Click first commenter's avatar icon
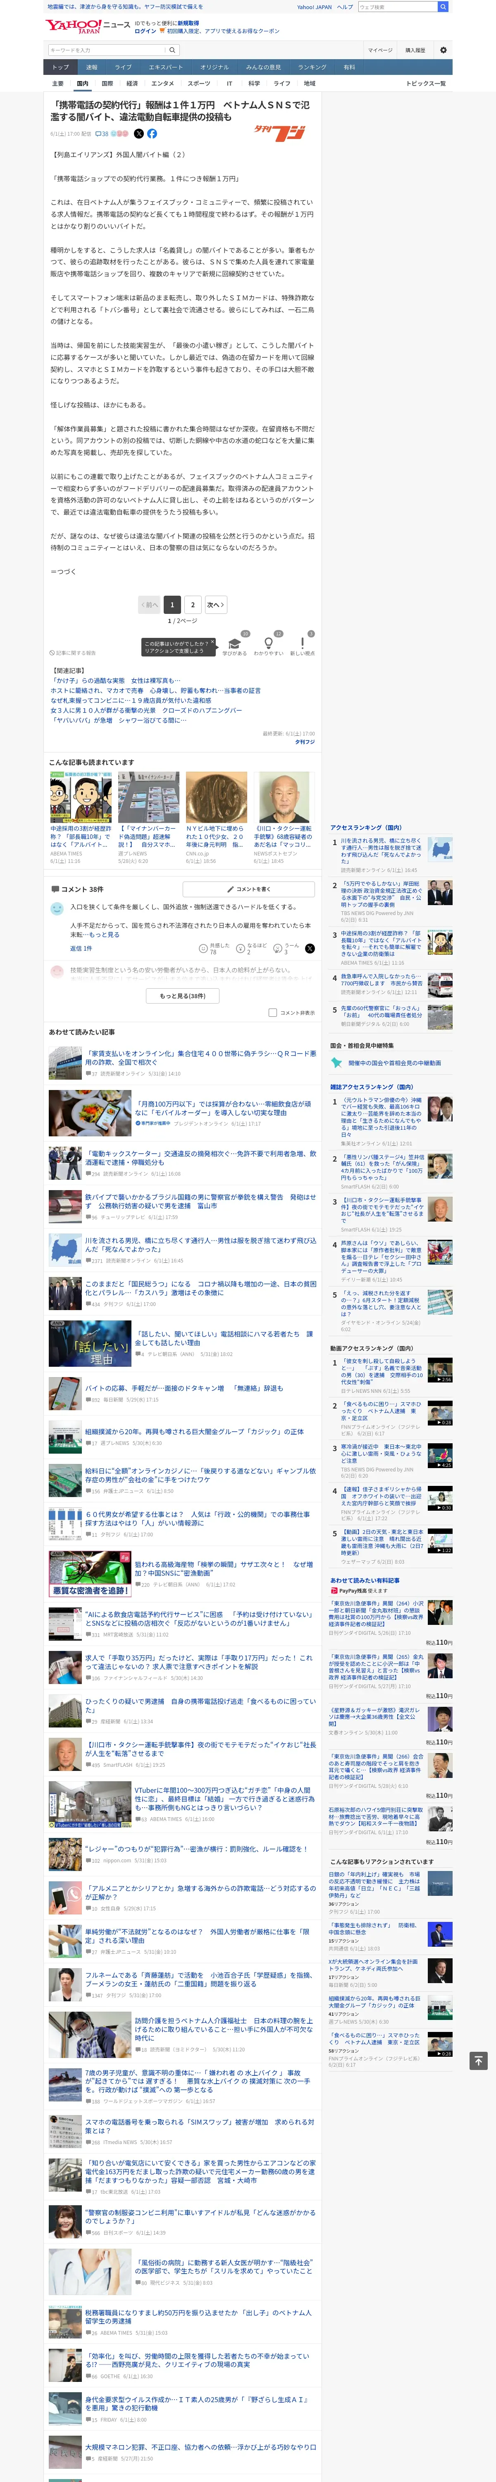Screen dimensions: 496x2482 (x=57, y=908)
